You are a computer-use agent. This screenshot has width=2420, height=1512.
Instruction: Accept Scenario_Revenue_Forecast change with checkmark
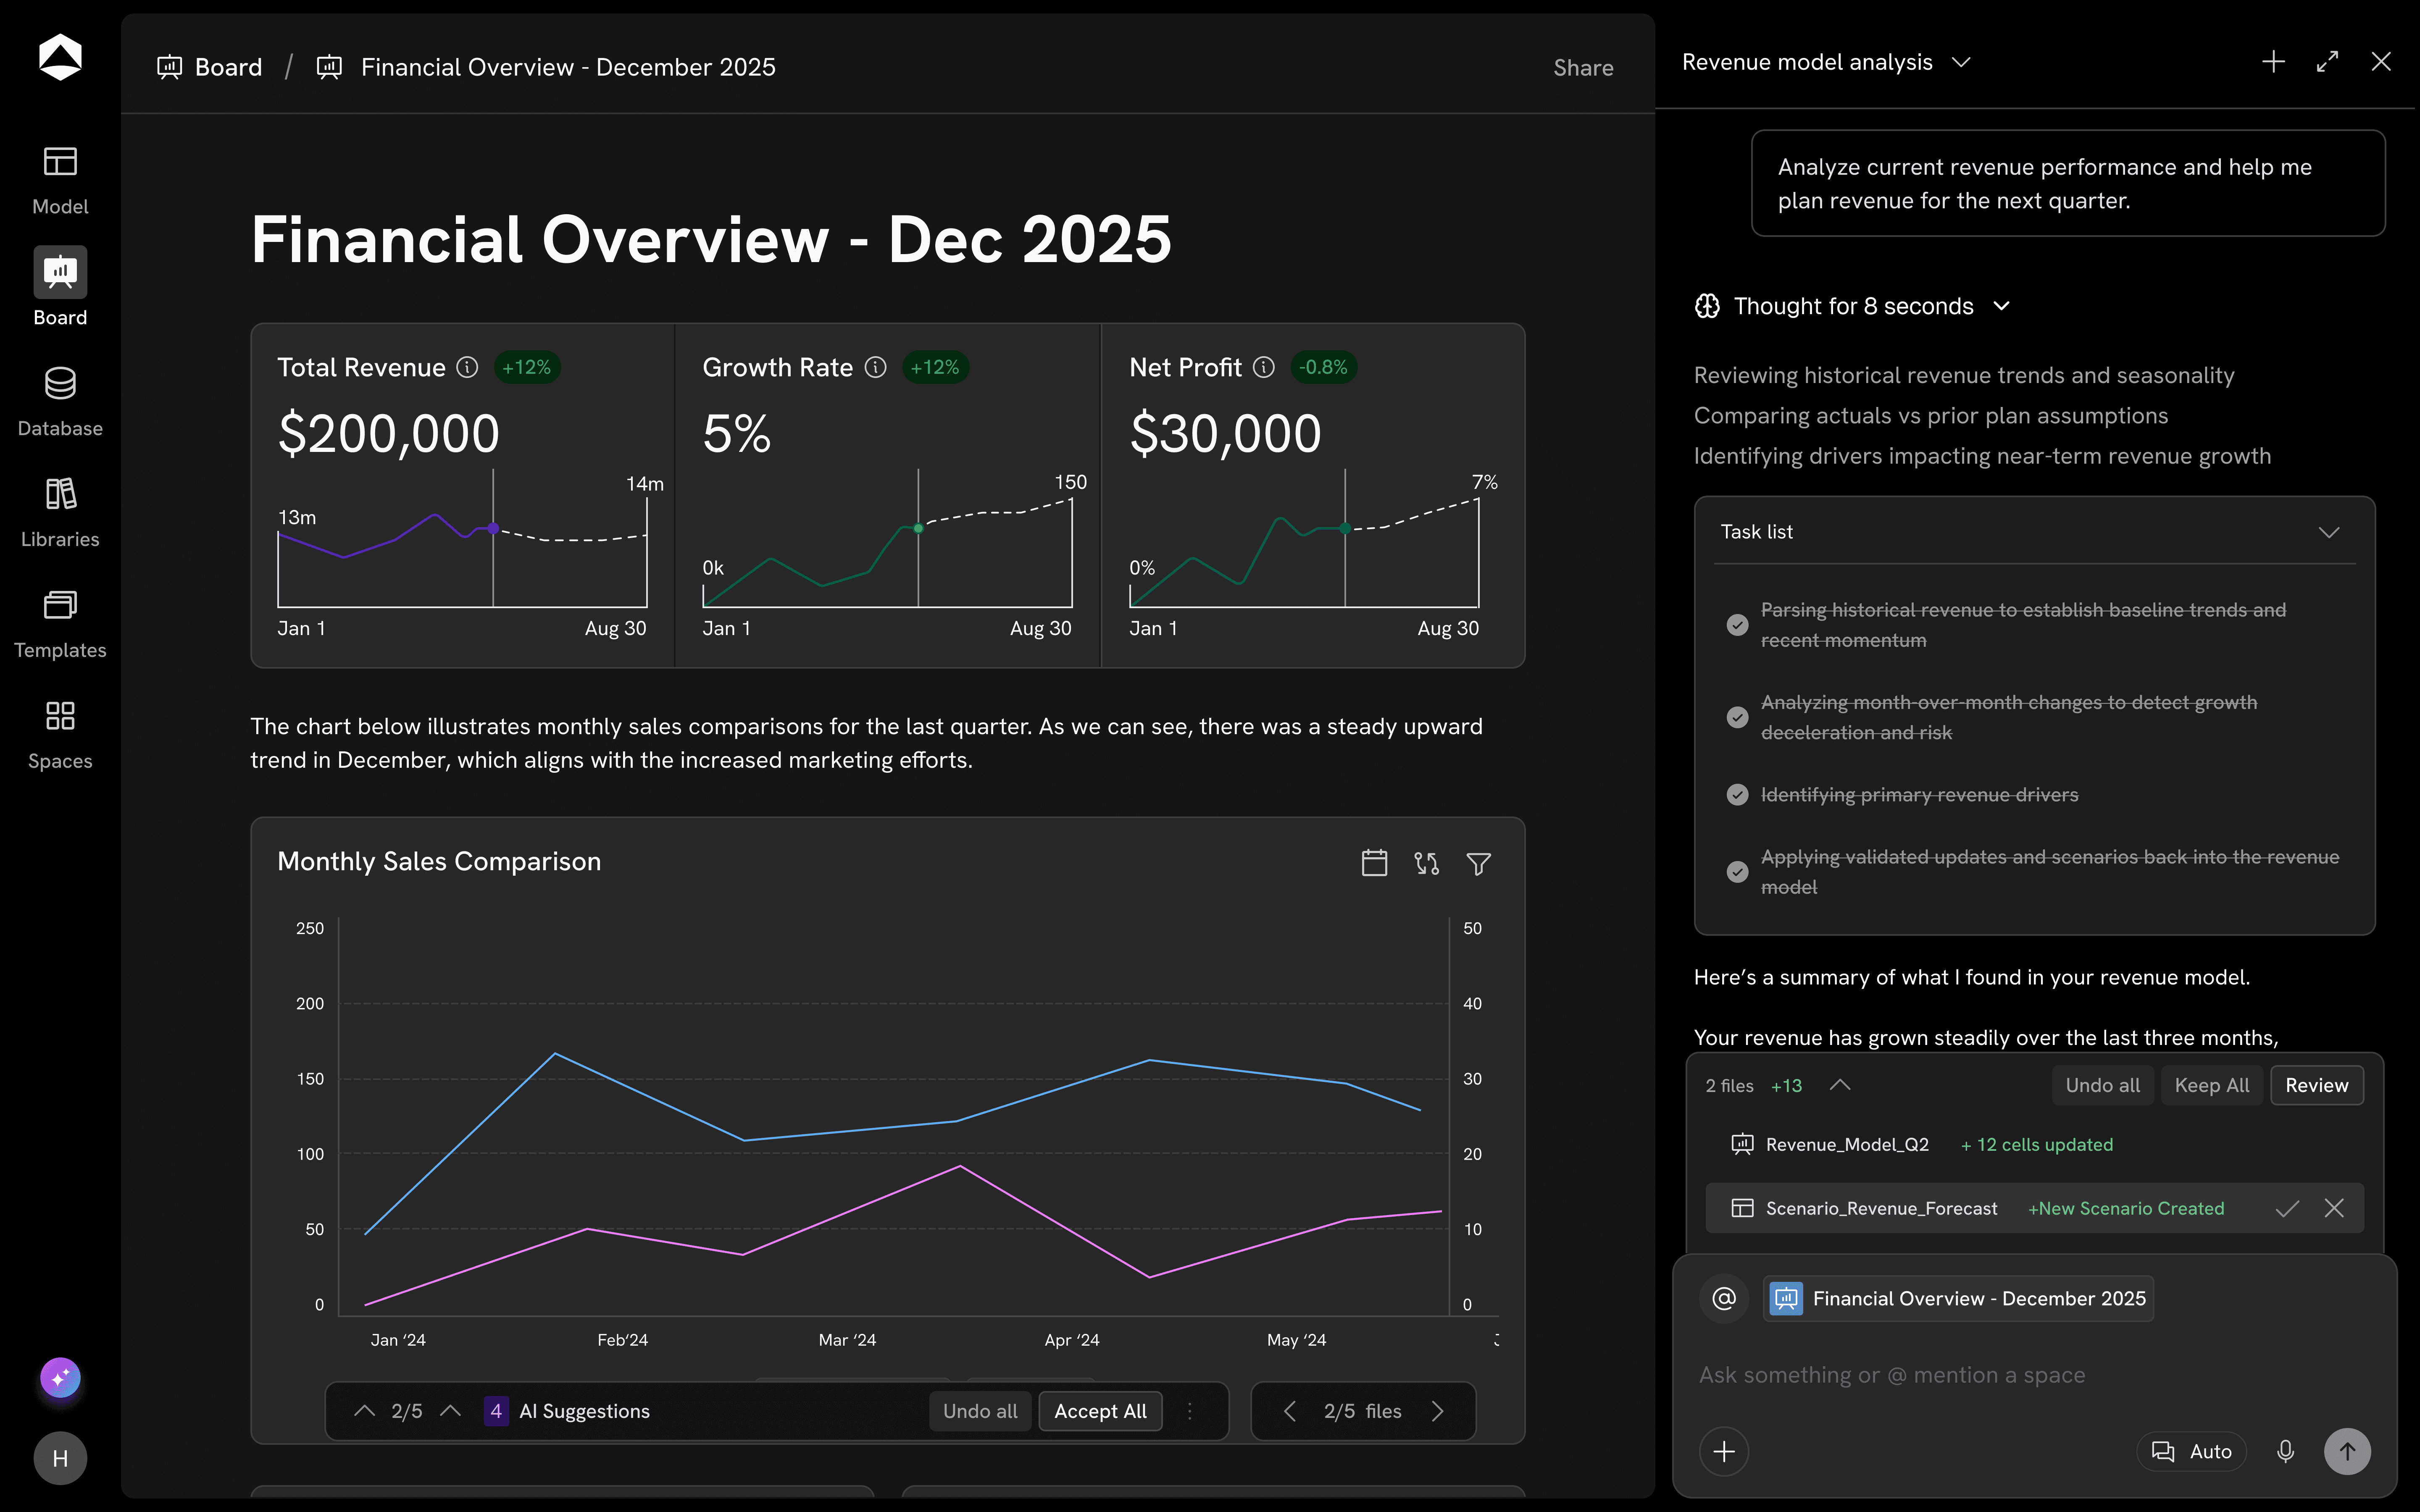(2286, 1208)
